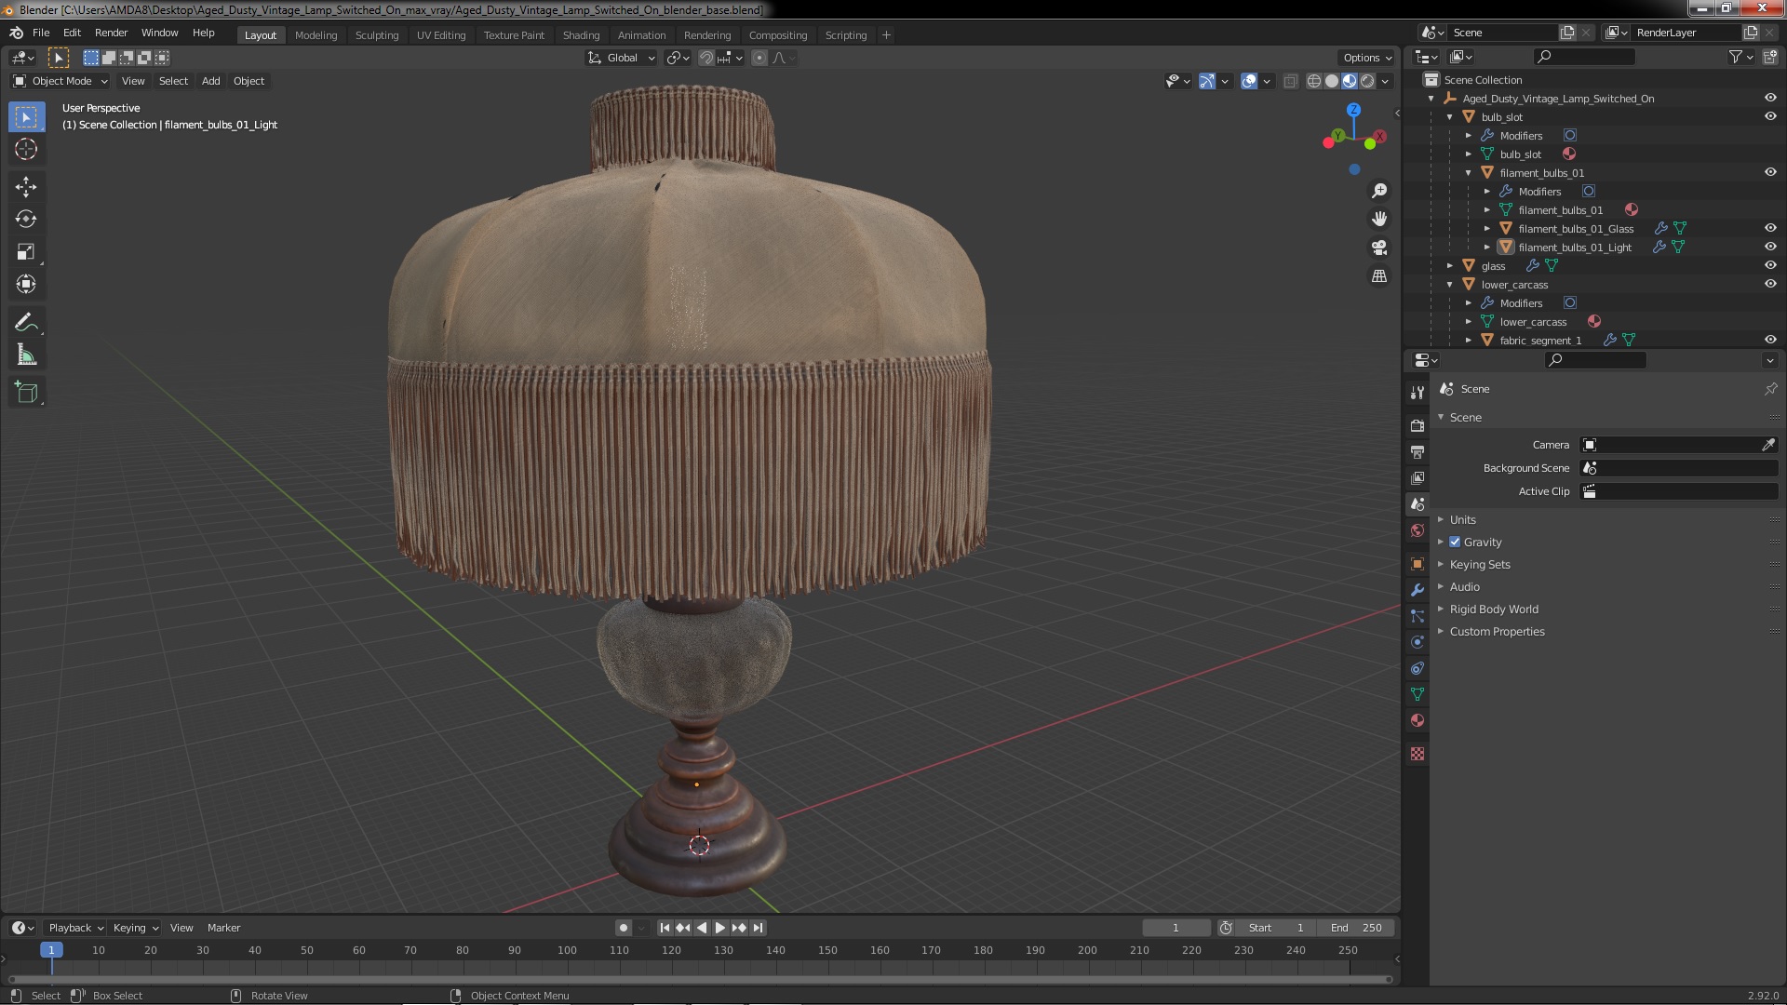Toggle auto keying record button

coord(624,928)
